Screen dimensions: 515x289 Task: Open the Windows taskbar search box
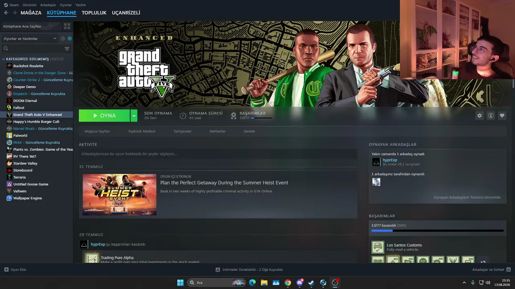click(x=216, y=283)
